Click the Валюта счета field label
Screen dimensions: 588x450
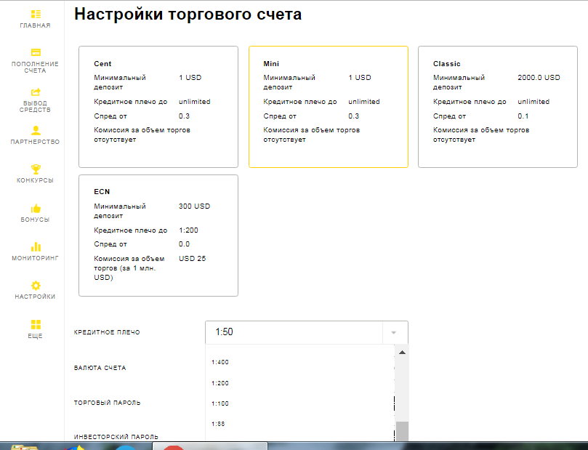100,368
